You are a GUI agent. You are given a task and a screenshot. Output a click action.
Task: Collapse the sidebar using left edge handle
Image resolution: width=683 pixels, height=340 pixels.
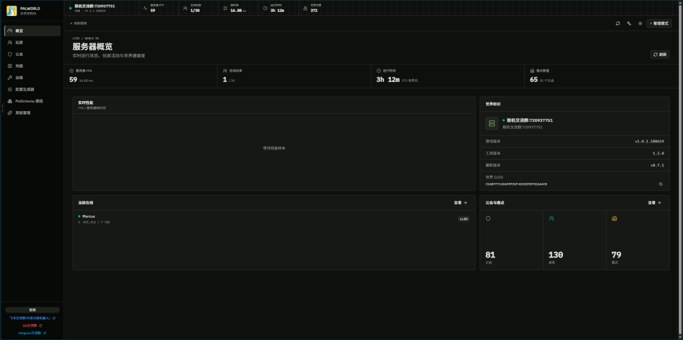coord(2,108)
